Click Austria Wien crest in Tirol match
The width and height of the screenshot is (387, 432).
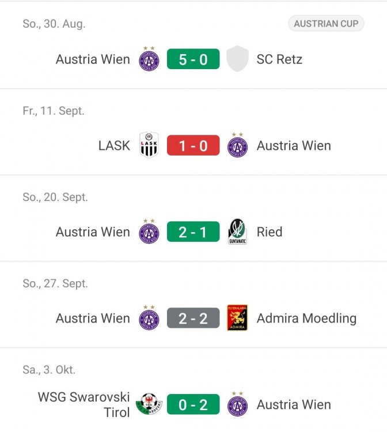pos(237,404)
